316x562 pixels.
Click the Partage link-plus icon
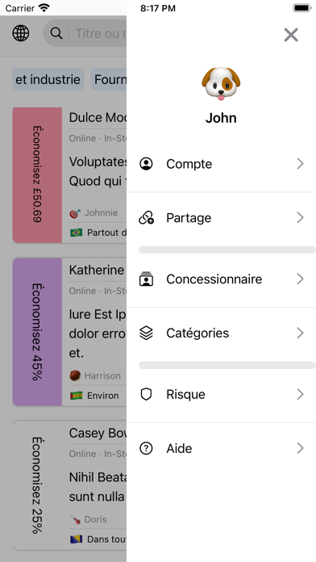click(x=146, y=218)
